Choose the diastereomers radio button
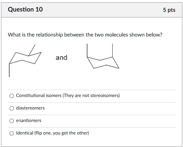This screenshot has height=147, width=183. click(x=11, y=108)
